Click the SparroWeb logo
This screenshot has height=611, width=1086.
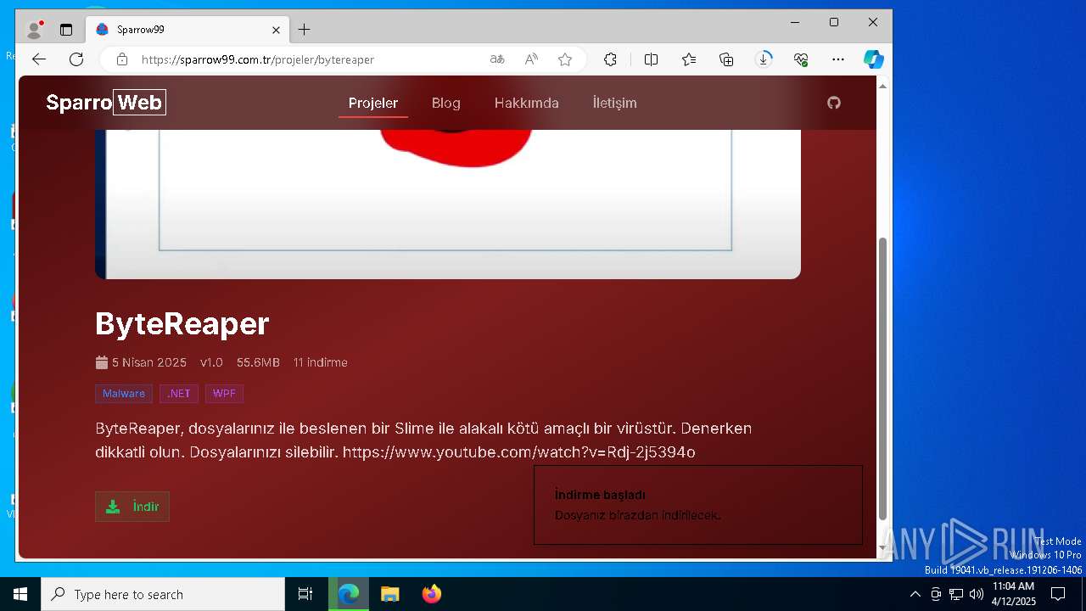[x=106, y=103]
